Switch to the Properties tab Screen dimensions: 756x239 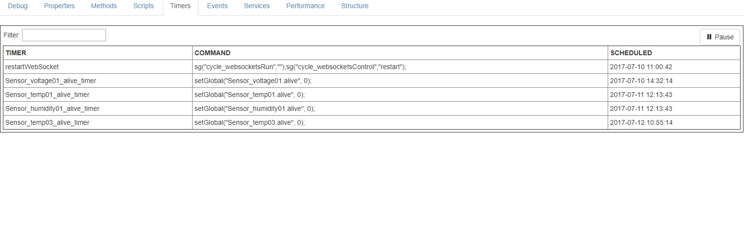coord(59,6)
